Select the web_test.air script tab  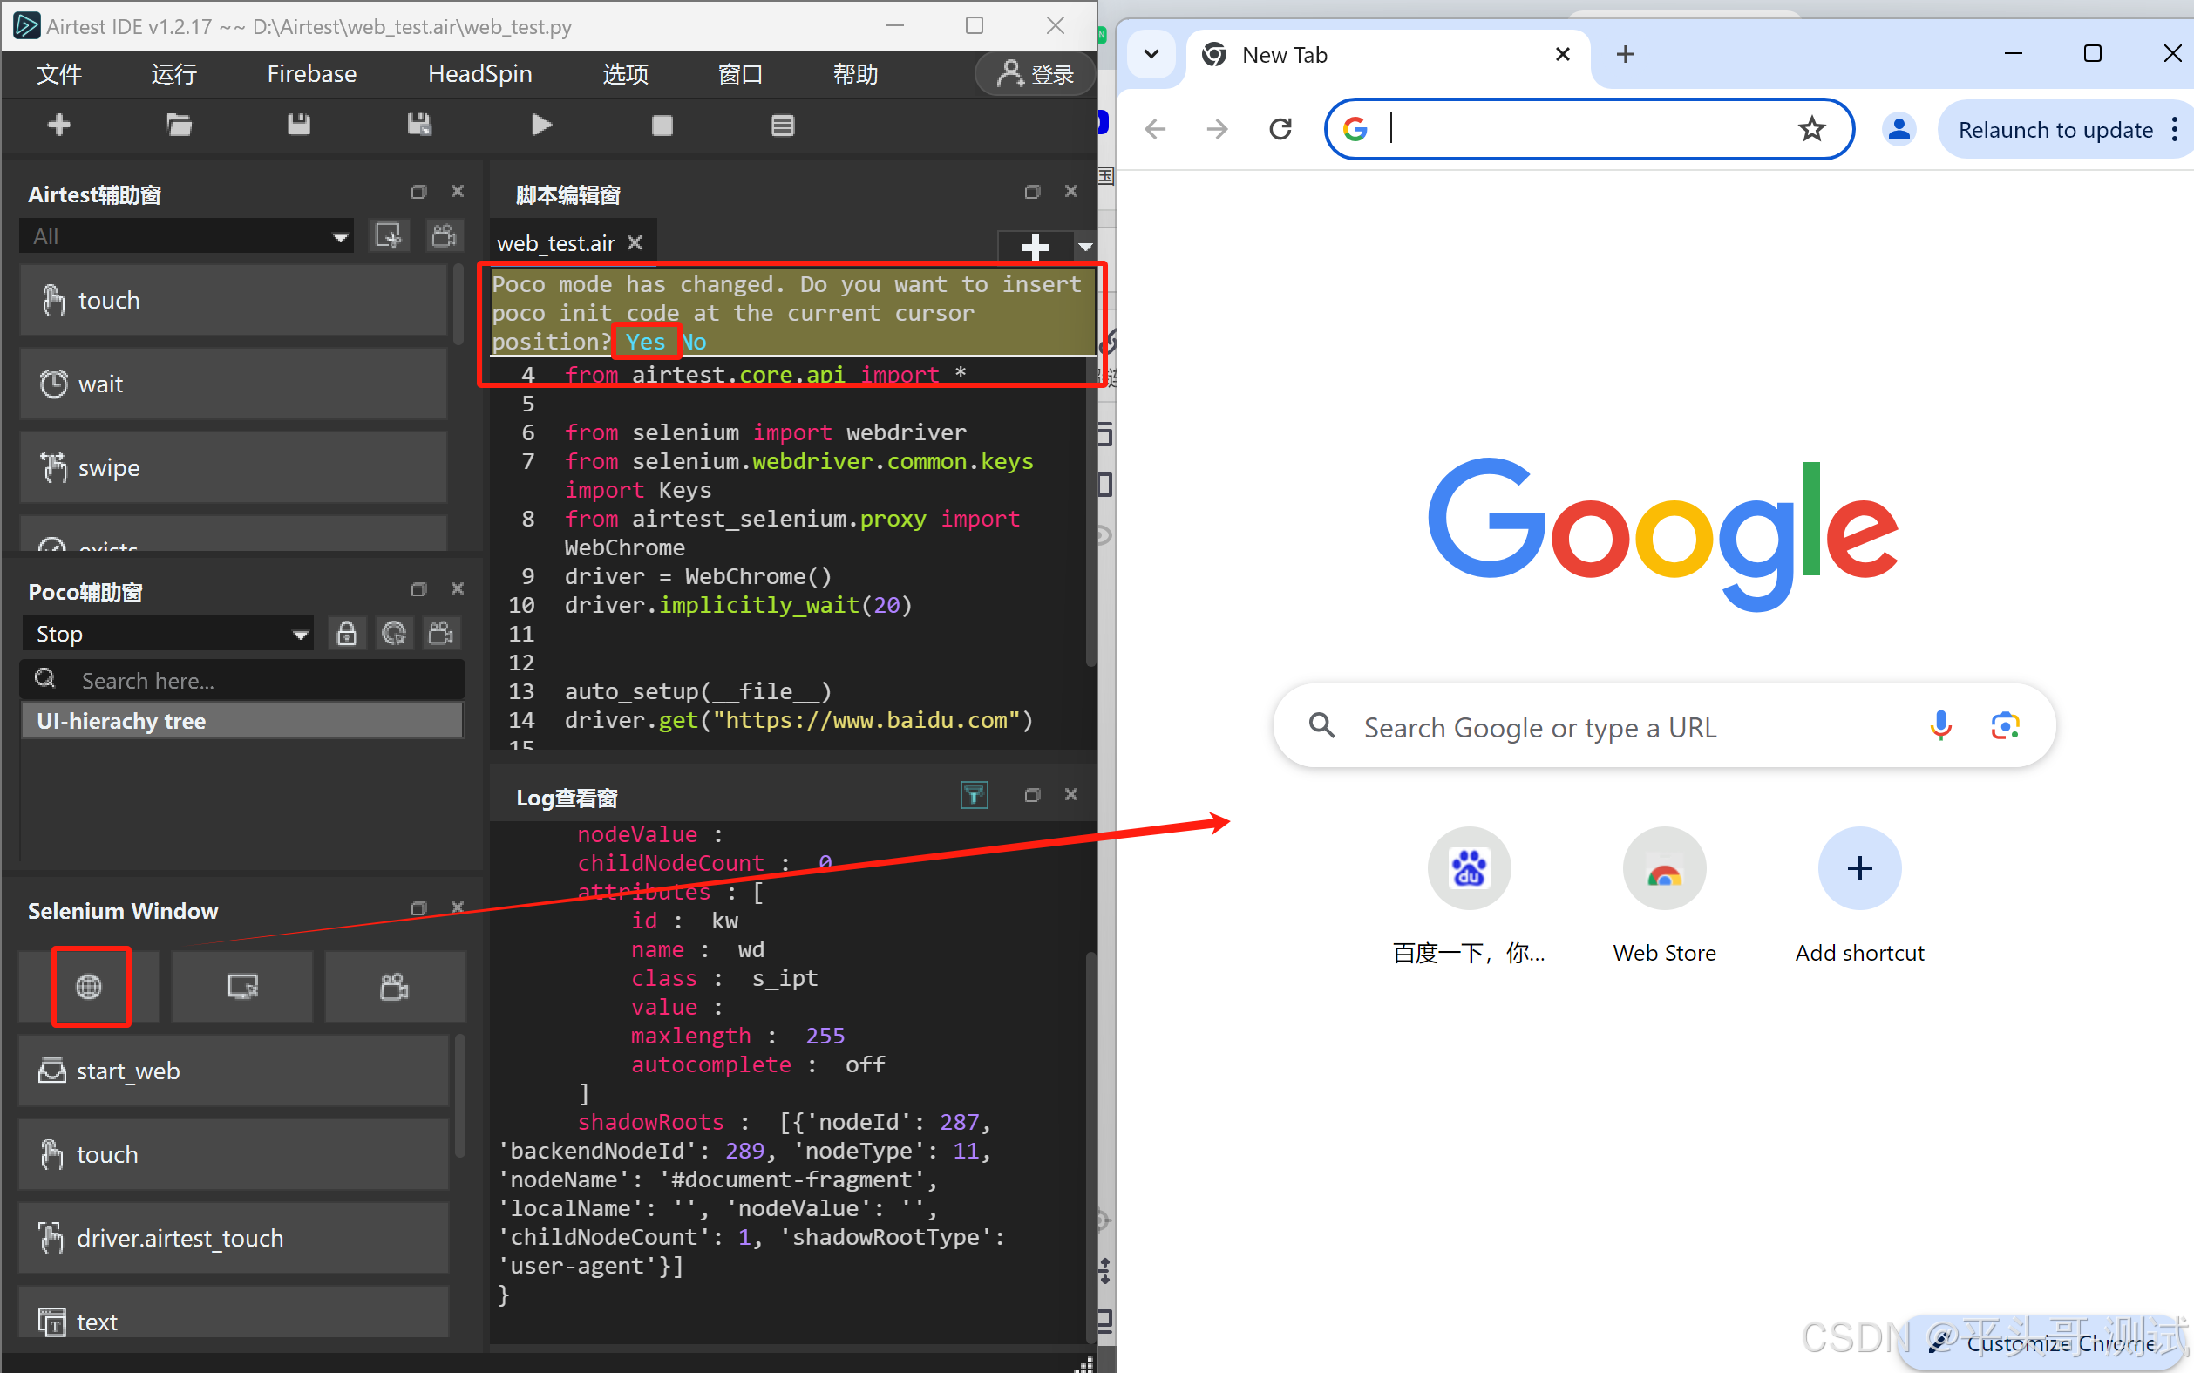(x=555, y=243)
